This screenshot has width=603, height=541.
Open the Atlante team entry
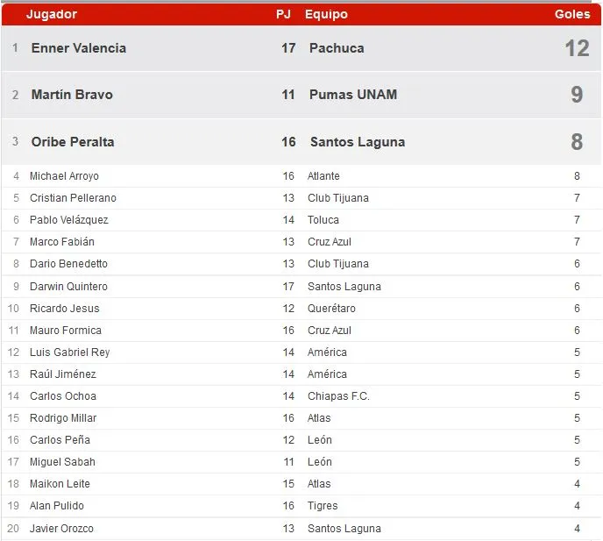323,176
